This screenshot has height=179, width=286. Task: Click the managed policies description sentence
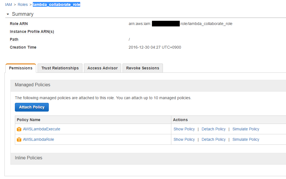click(x=103, y=98)
